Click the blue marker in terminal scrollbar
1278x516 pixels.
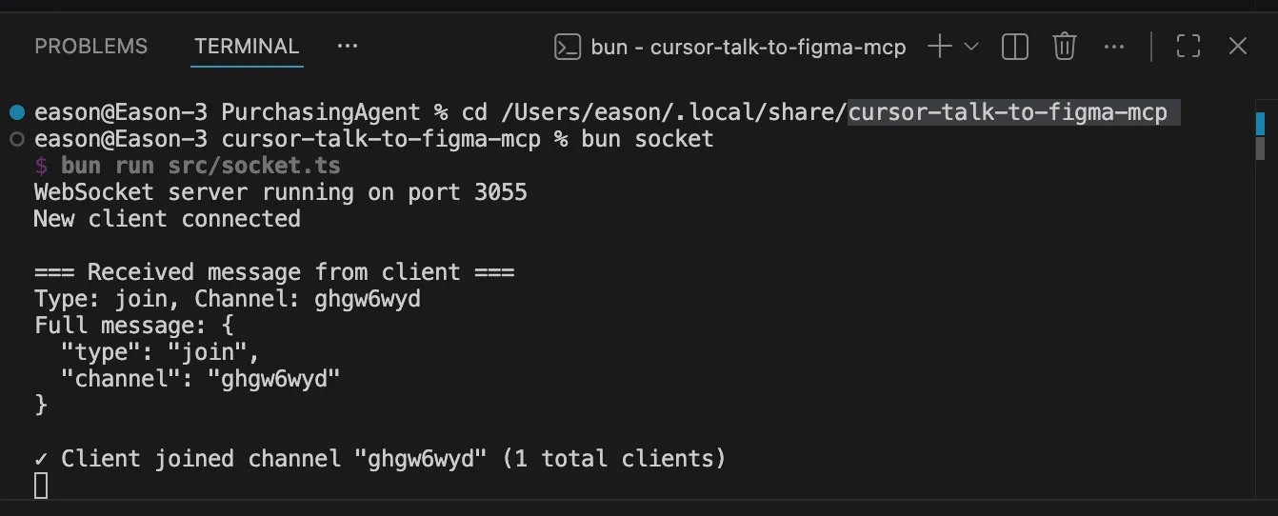tap(1260, 124)
